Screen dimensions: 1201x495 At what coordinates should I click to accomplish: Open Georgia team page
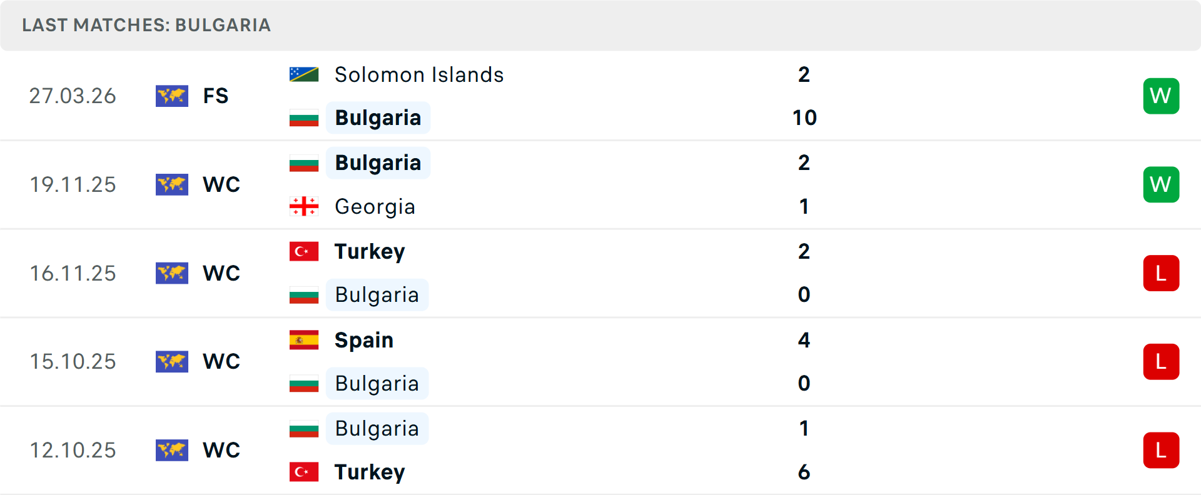click(375, 206)
